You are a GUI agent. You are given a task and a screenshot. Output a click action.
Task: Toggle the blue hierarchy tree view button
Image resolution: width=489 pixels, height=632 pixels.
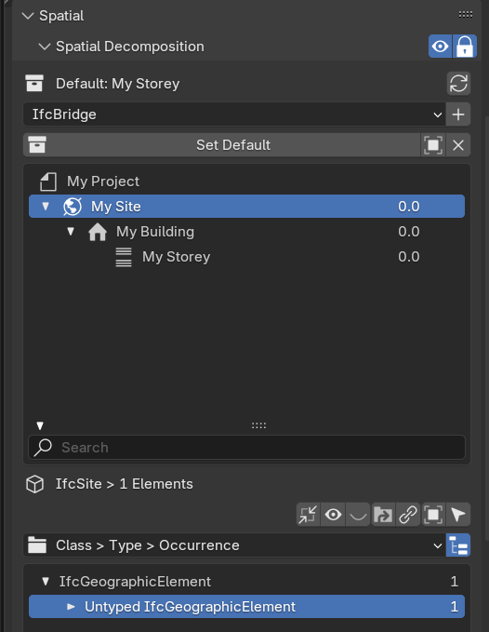point(458,545)
